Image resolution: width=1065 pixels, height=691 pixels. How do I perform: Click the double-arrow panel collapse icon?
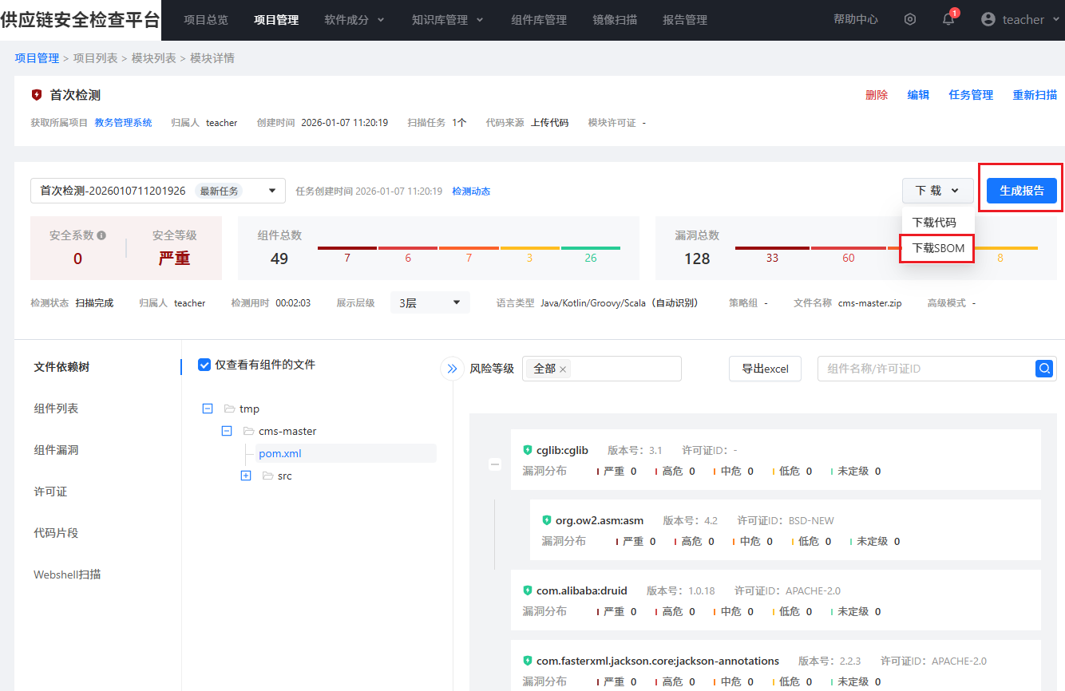click(452, 369)
